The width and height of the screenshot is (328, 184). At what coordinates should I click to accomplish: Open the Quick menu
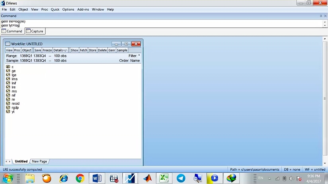tap(55, 9)
